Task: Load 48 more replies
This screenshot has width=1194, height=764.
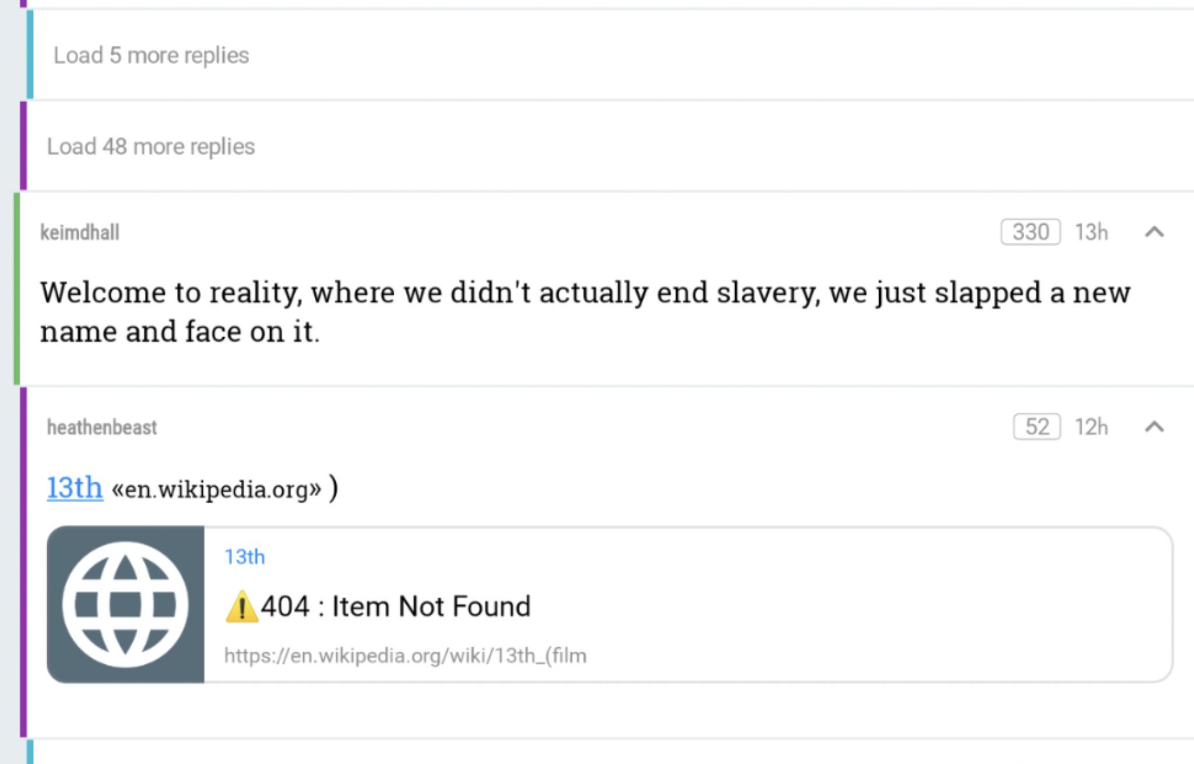Action: 150,146
